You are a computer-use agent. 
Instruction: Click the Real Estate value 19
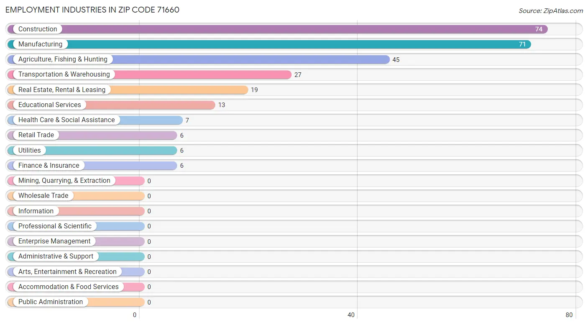point(254,90)
